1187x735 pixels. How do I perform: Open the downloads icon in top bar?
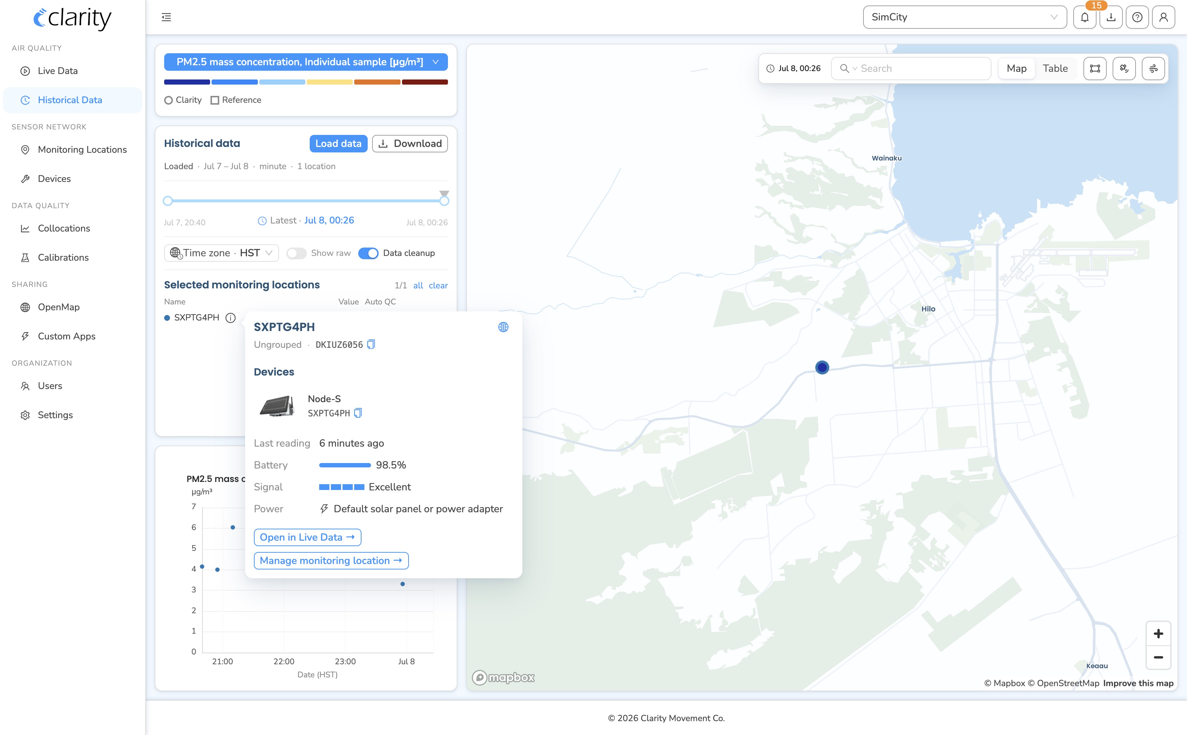click(1111, 17)
